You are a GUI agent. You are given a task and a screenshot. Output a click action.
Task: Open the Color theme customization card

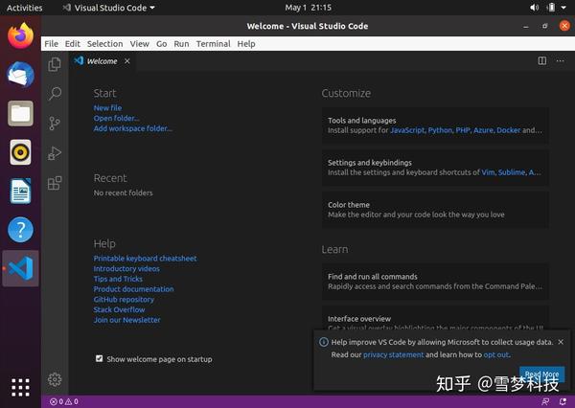(x=435, y=210)
